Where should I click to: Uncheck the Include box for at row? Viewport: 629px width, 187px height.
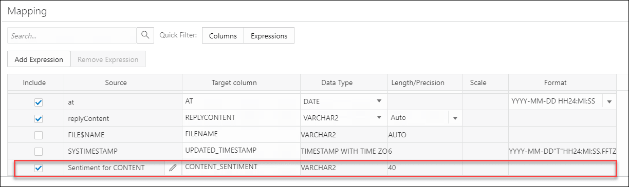click(x=38, y=102)
